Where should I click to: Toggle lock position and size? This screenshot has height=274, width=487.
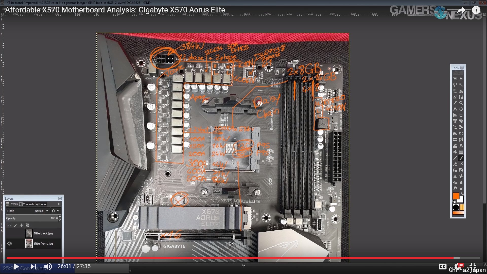pyautogui.click(x=22, y=225)
